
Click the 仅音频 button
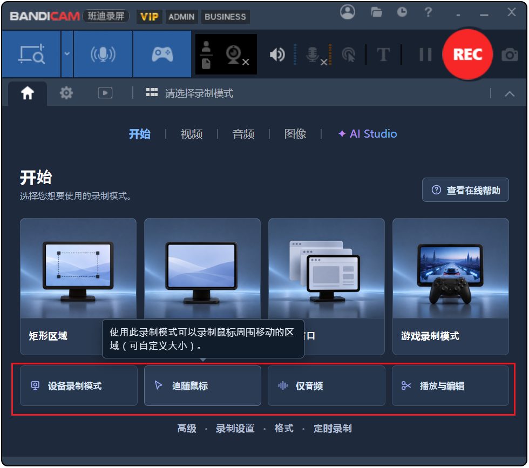coord(327,385)
